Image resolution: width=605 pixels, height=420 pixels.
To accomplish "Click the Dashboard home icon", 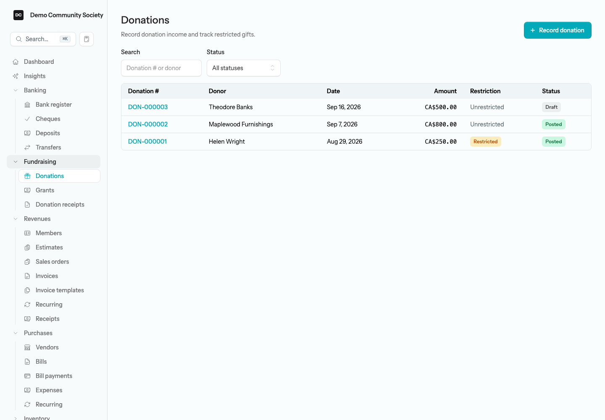I will [x=16, y=62].
